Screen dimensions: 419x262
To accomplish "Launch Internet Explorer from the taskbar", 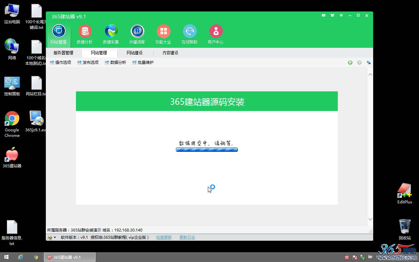I will (x=21, y=257).
